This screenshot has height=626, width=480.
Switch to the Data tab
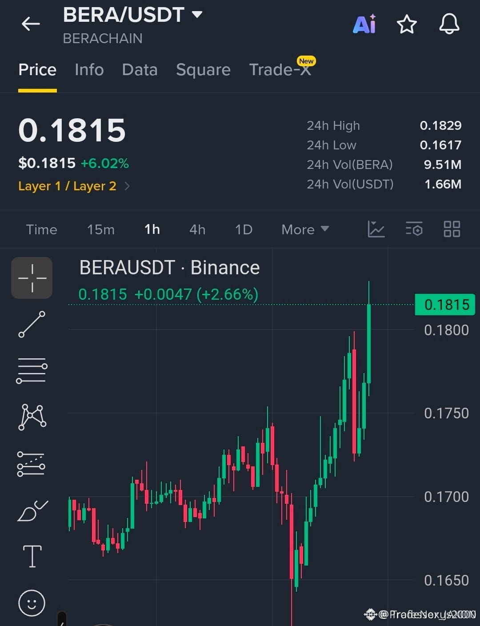pyautogui.click(x=140, y=70)
